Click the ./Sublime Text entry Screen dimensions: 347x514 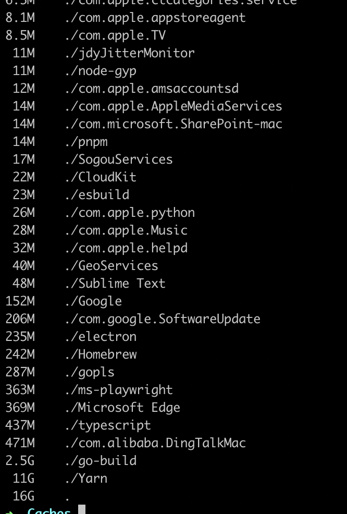click(x=115, y=283)
